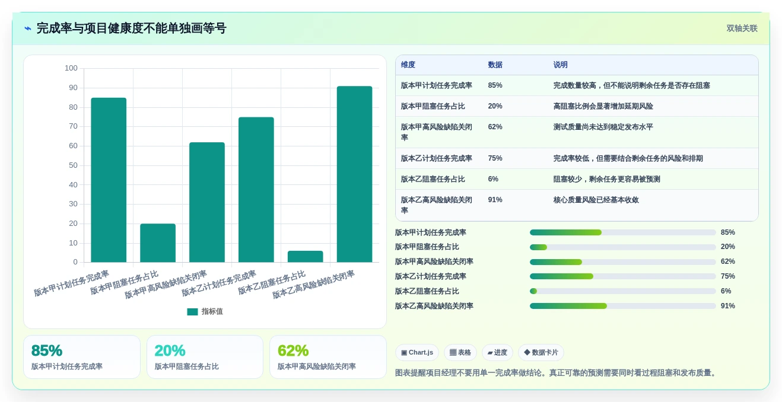Click the 版本甲阻塞任务占比 bar in chart

coord(158,243)
